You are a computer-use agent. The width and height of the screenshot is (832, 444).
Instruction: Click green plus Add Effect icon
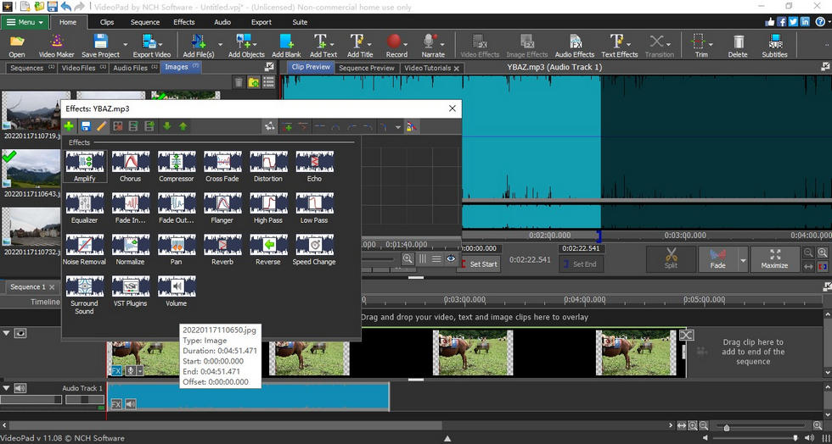coord(69,126)
